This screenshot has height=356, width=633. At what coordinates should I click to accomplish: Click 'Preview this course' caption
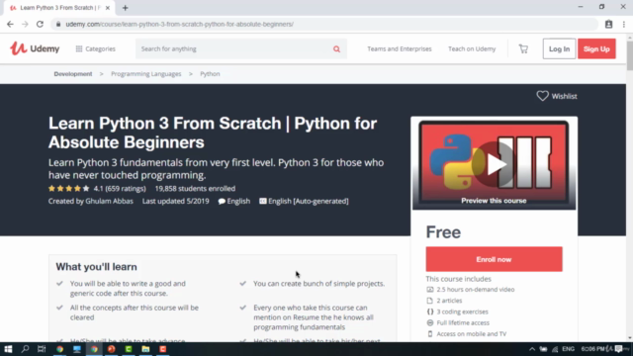tap(494, 201)
